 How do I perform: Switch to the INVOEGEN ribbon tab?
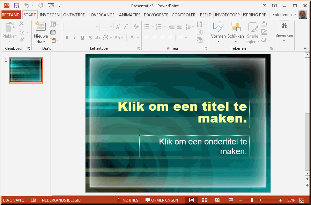click(50, 15)
